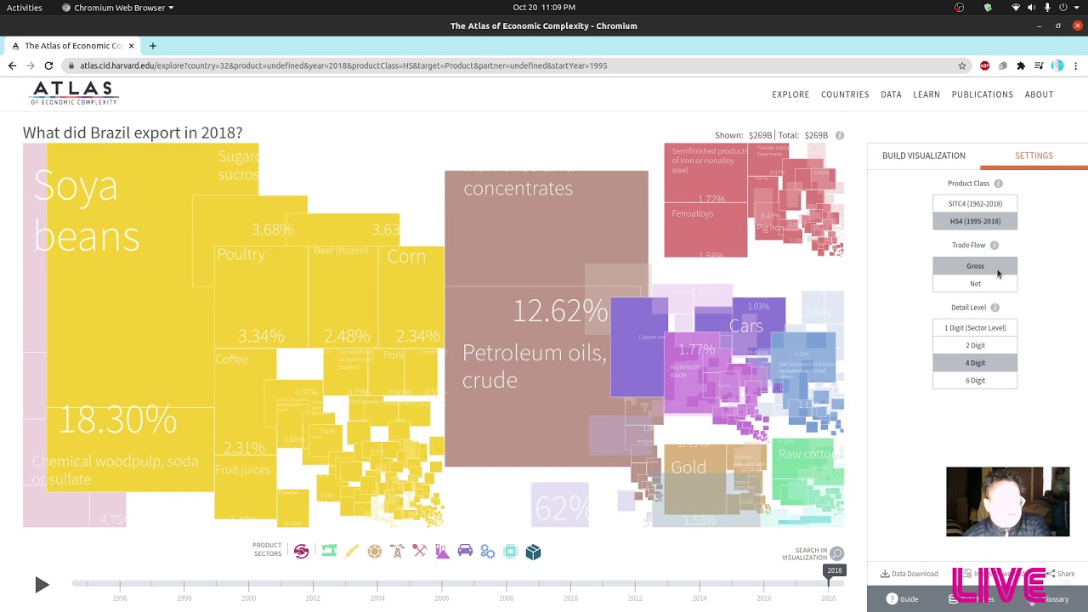
Task: Click Data Download link
Action: coord(909,574)
